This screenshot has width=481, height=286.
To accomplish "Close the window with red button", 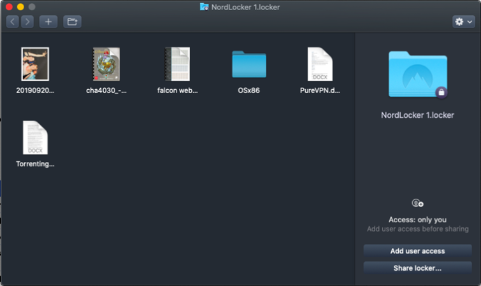I will [x=9, y=7].
